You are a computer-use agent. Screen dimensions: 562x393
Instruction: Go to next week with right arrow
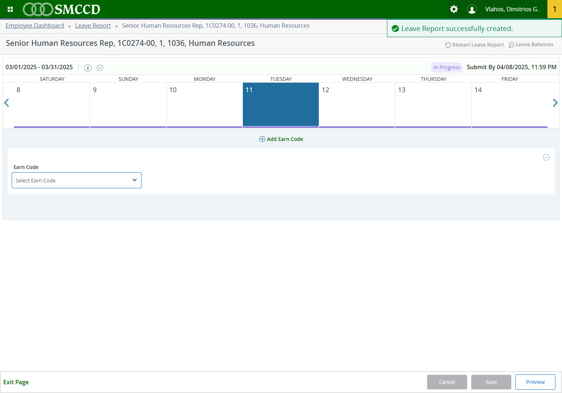click(x=555, y=103)
